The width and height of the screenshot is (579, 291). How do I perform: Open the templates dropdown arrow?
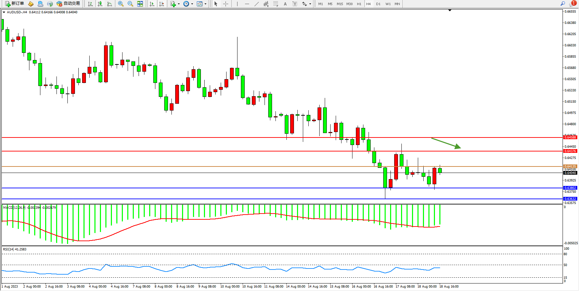coord(205,4)
